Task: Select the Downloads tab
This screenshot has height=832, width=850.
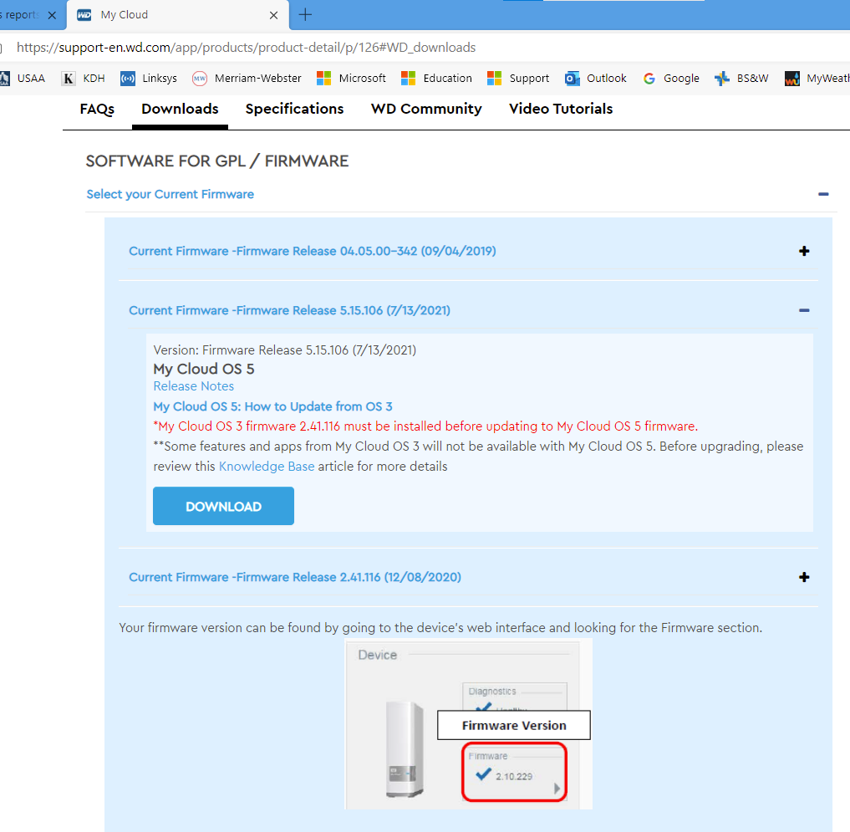Action: point(180,109)
